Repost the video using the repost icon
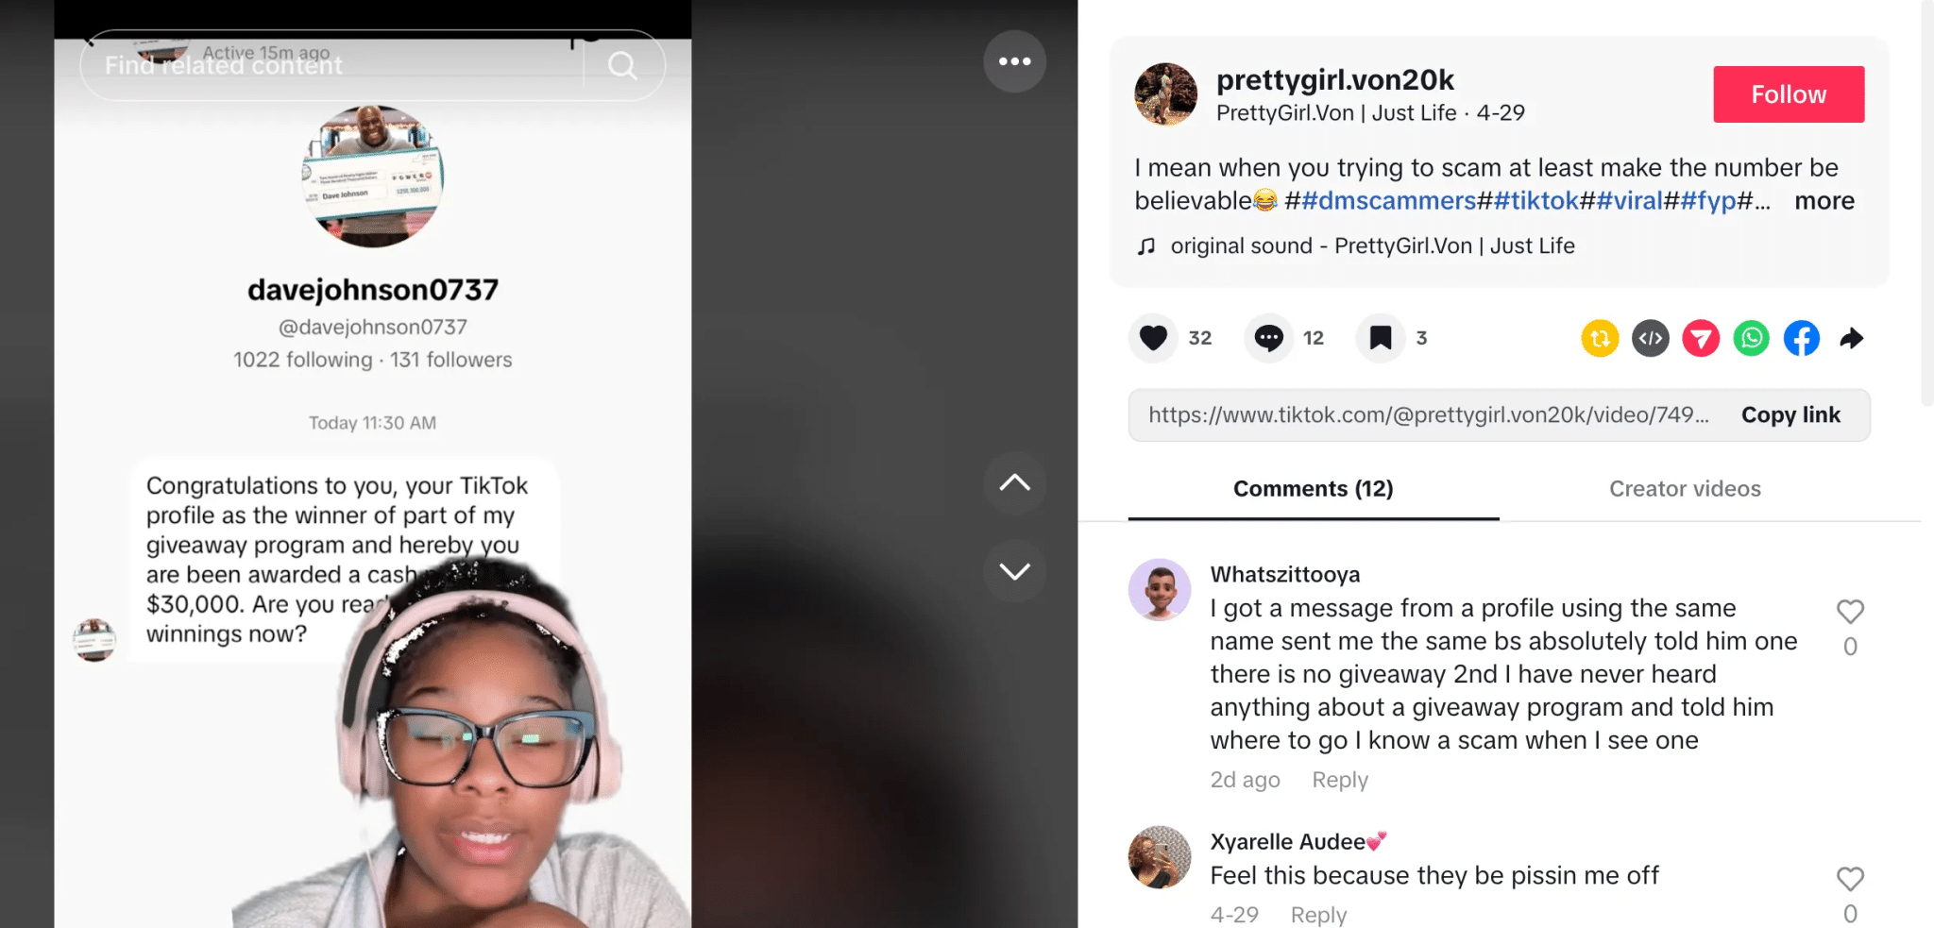 (1599, 338)
